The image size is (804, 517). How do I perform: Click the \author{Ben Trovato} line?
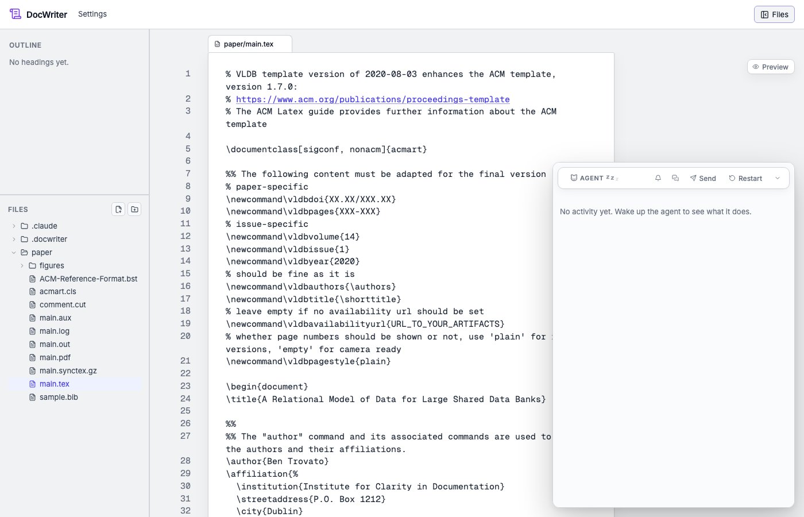point(277,461)
